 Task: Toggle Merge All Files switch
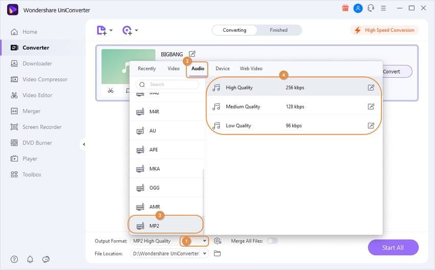[272, 241]
